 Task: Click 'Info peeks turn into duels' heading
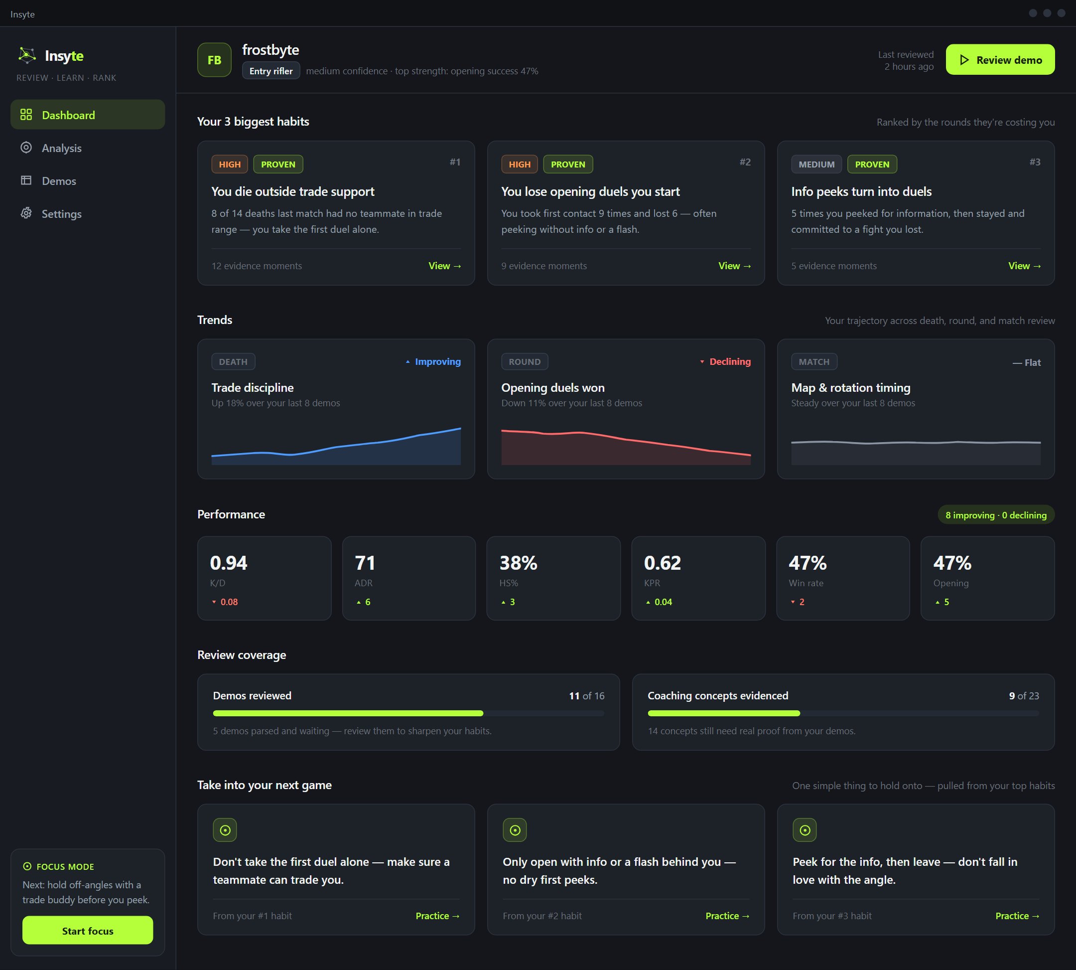tap(861, 191)
